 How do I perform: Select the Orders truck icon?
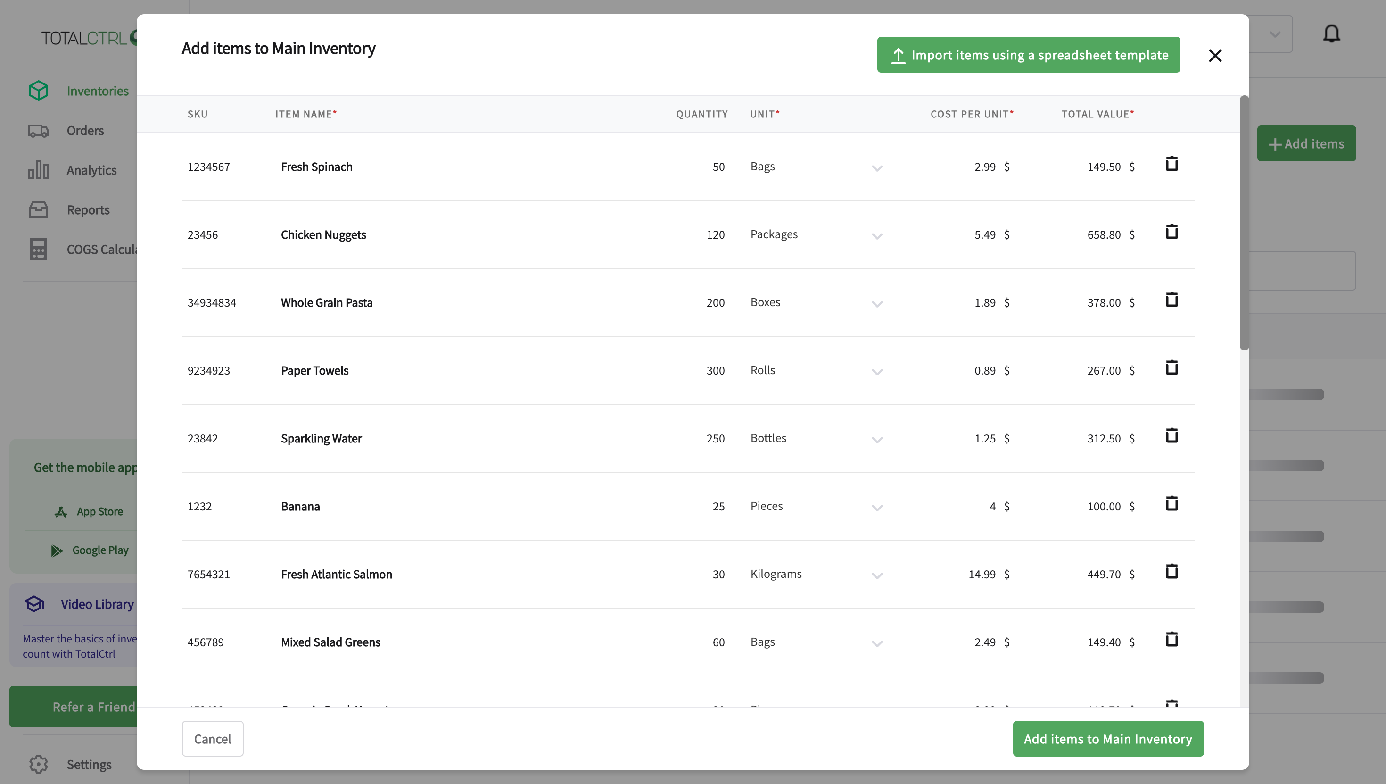point(38,130)
